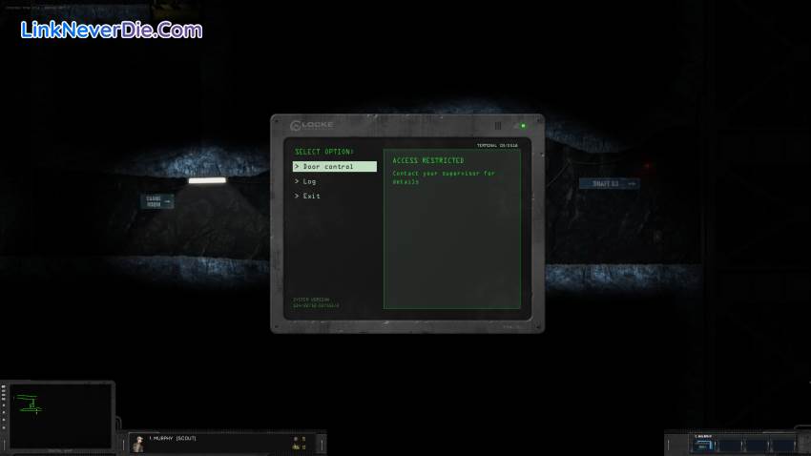Click the green power LED on terminal
This screenshot has width=811, height=456.
coord(523,126)
